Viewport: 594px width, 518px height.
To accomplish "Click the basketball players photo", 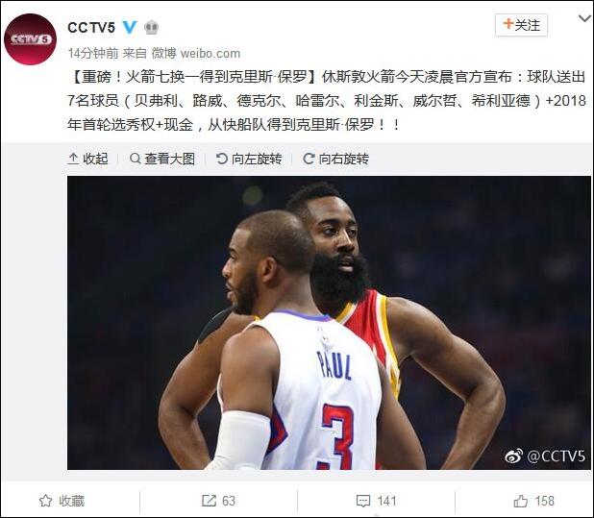I will (x=329, y=323).
